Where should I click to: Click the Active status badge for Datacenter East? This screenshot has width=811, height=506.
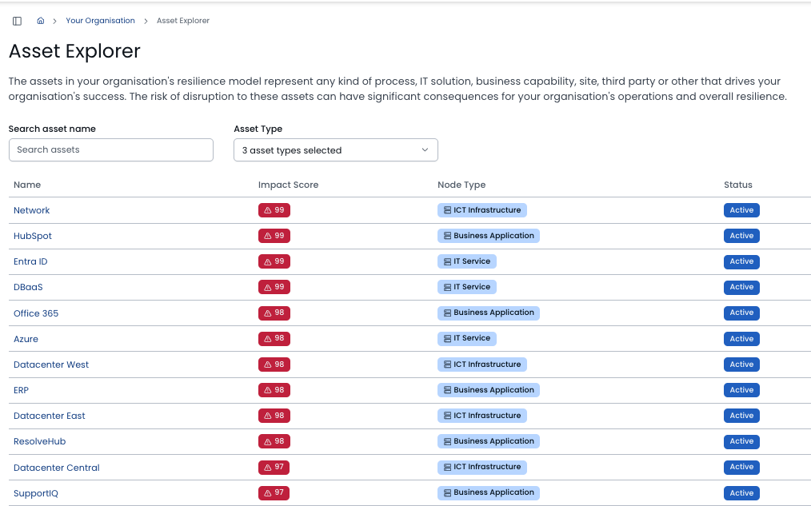741,416
